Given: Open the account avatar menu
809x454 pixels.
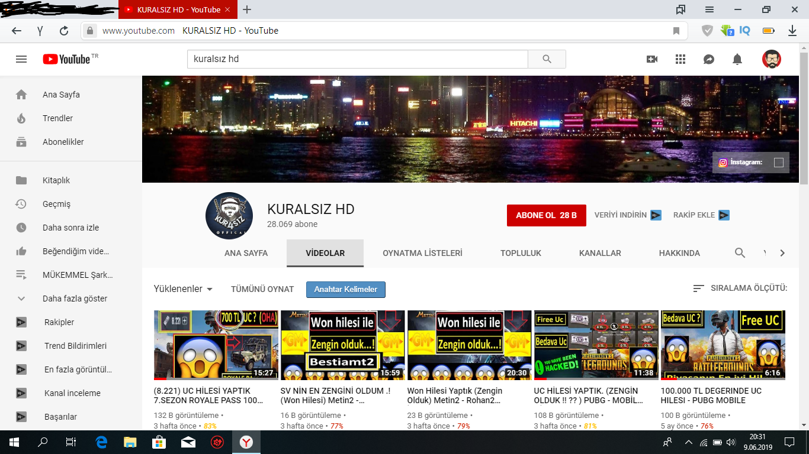Looking at the screenshot, I should tap(772, 59).
